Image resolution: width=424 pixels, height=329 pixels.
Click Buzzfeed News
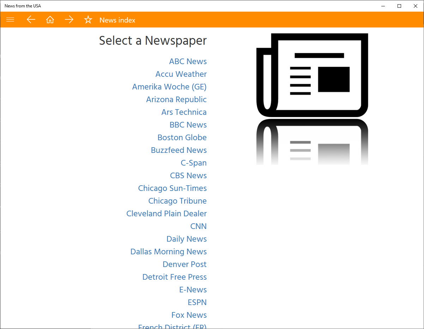[x=178, y=150]
